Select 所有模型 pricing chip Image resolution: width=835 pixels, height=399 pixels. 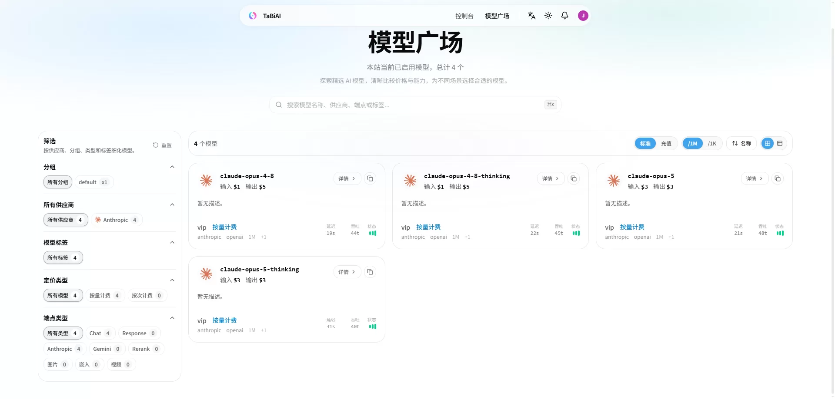click(x=63, y=296)
